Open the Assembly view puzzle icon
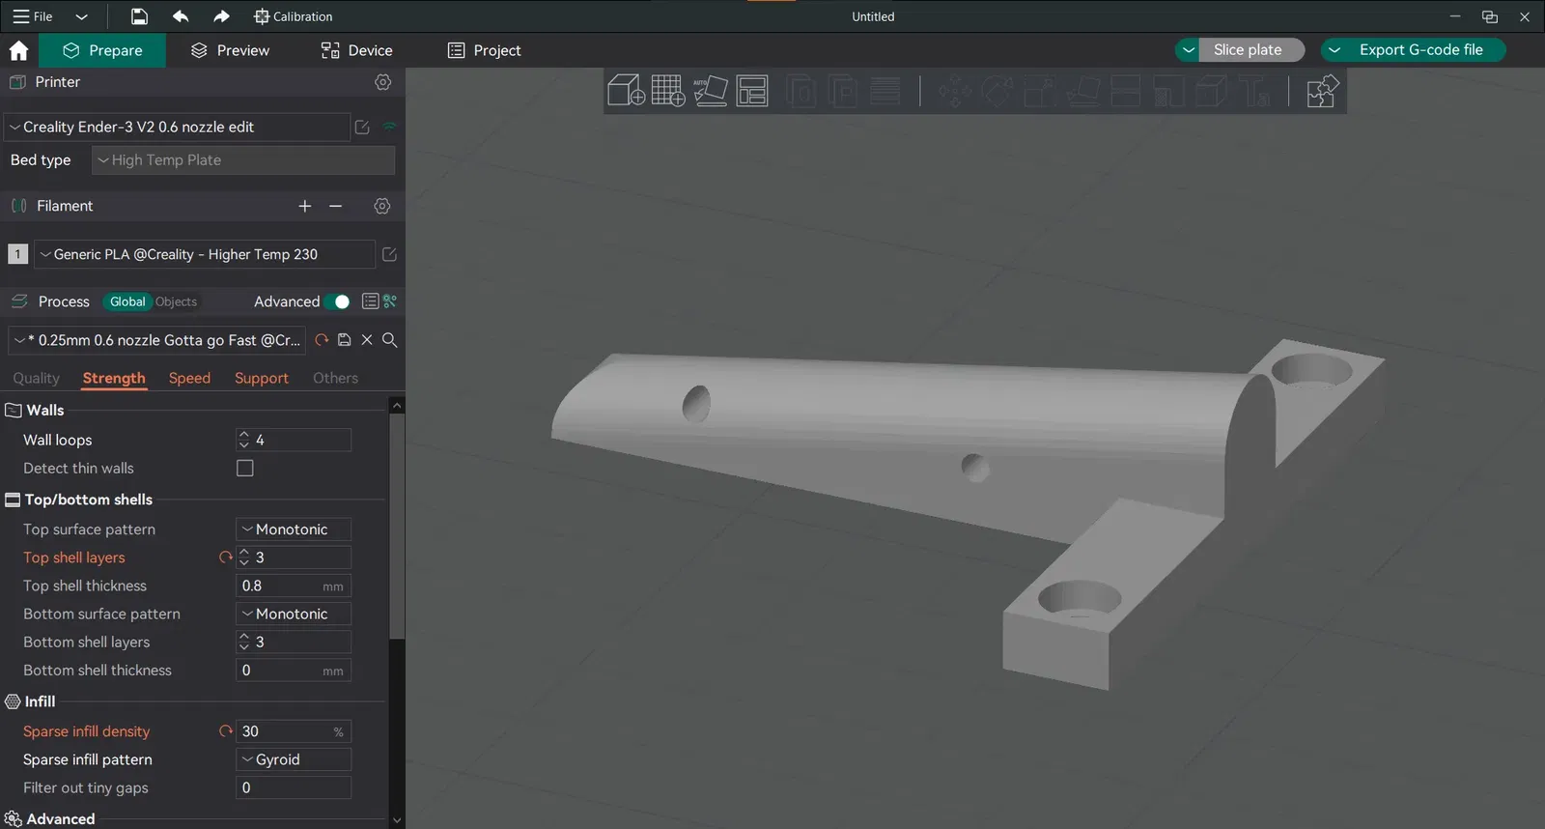The image size is (1545, 829). tap(1322, 91)
